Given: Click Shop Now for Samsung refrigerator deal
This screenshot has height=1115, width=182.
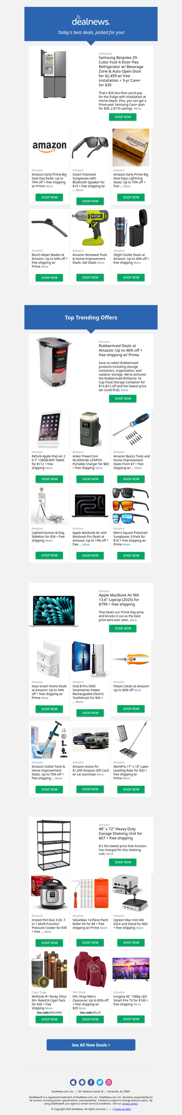Looking at the screenshot, I should pos(123,117).
